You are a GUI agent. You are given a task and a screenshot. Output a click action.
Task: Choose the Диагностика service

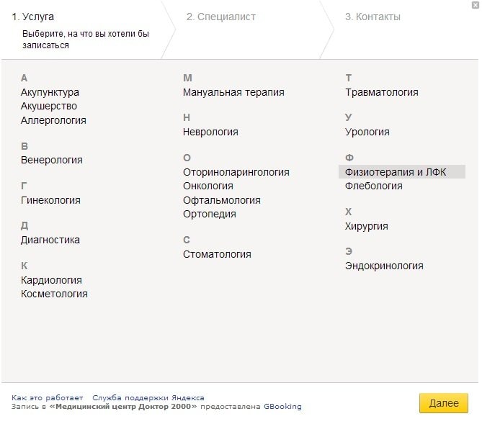(50, 240)
